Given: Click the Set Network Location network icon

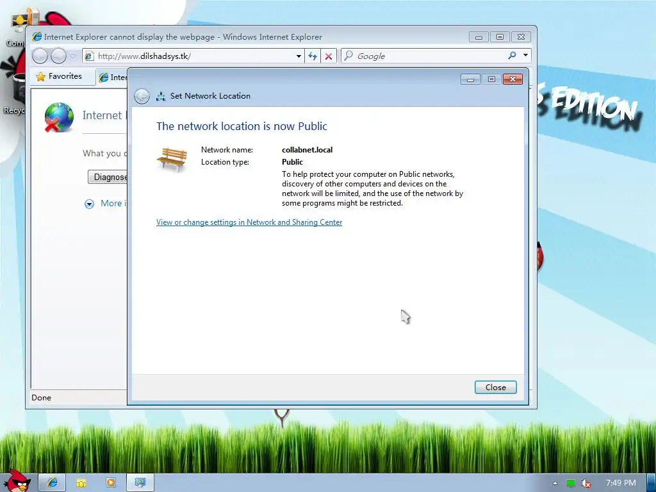Looking at the screenshot, I should (161, 96).
